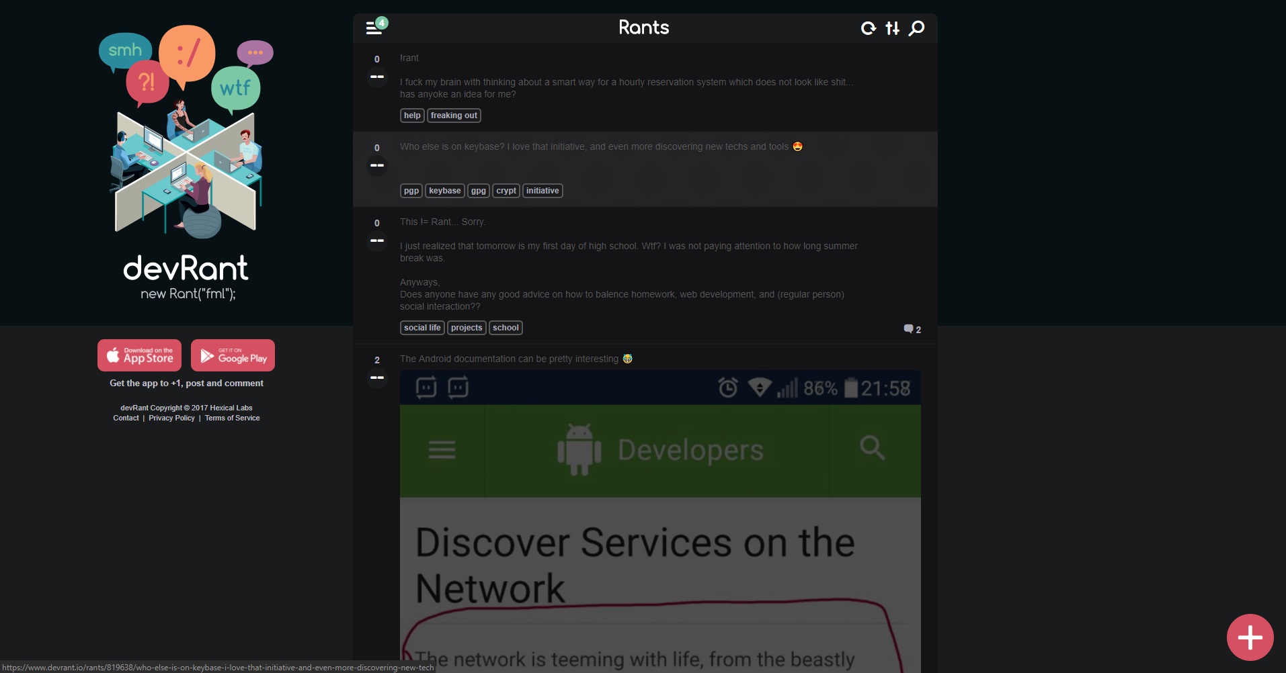Select the 'freaking out' tag

454,116
